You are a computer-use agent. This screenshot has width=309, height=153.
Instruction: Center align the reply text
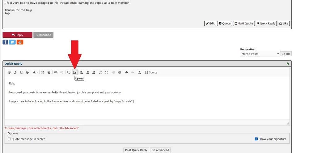pos(88,72)
